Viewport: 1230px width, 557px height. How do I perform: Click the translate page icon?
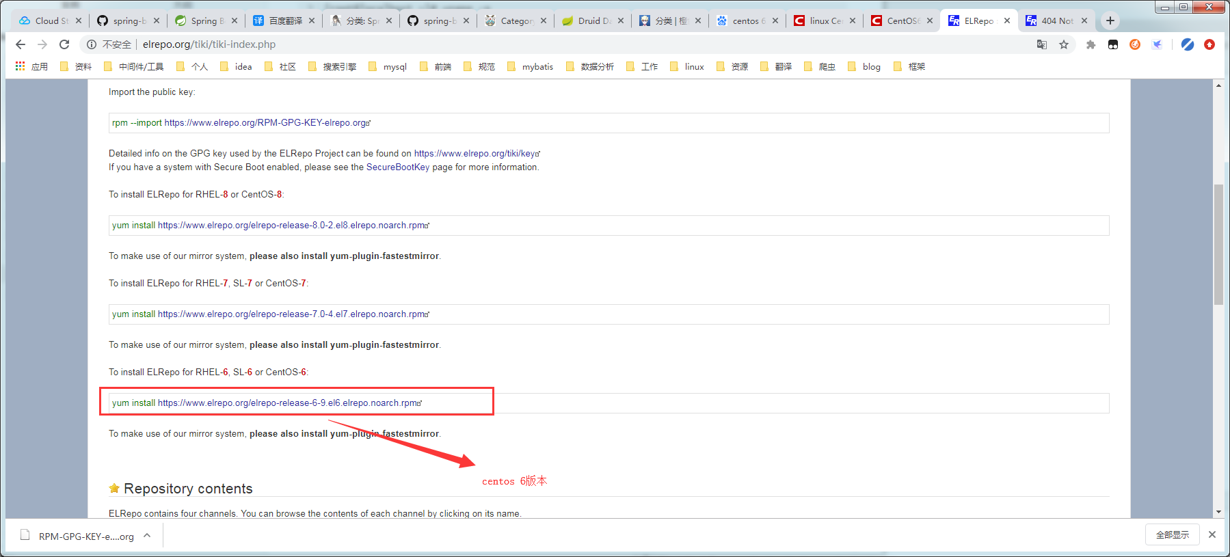[1042, 44]
